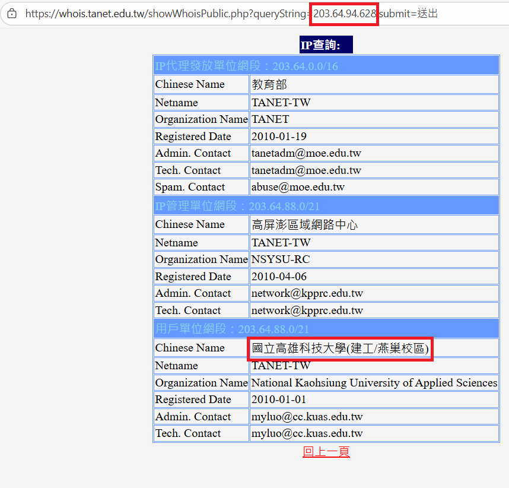Select the 國立高雄科技大學(建工/燕巢校區) cell
This screenshot has height=488, width=509.
pyautogui.click(x=374, y=348)
